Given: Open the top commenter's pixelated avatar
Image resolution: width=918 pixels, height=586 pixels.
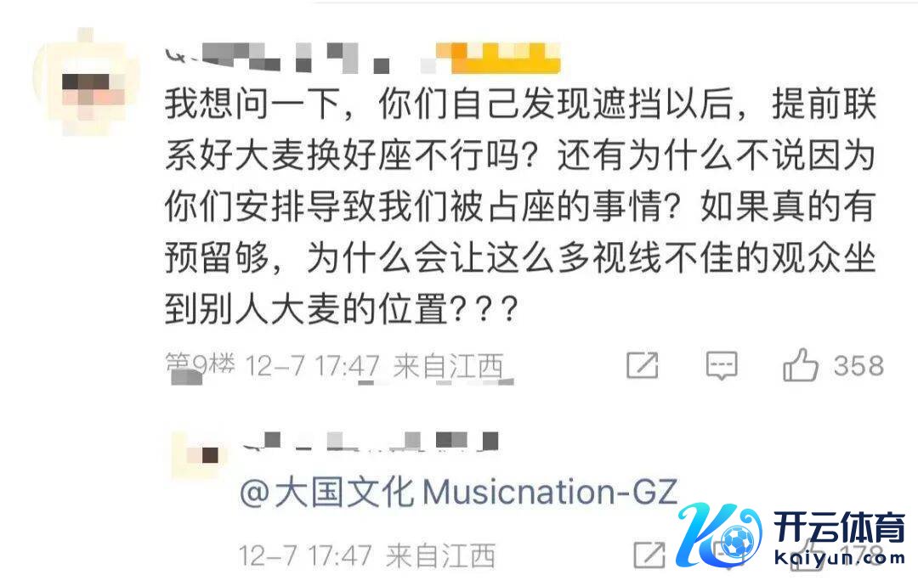Looking at the screenshot, I should click(88, 82).
